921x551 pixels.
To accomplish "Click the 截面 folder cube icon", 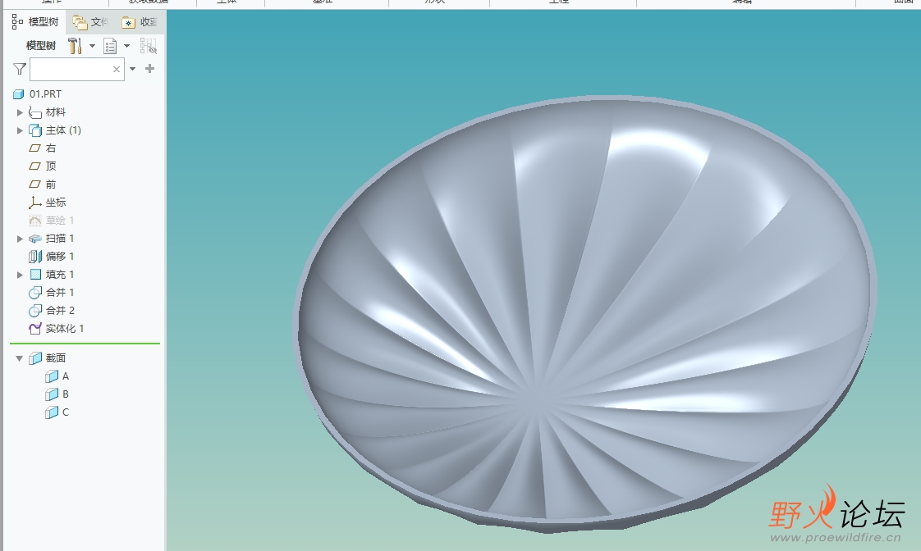I will pyautogui.click(x=35, y=358).
